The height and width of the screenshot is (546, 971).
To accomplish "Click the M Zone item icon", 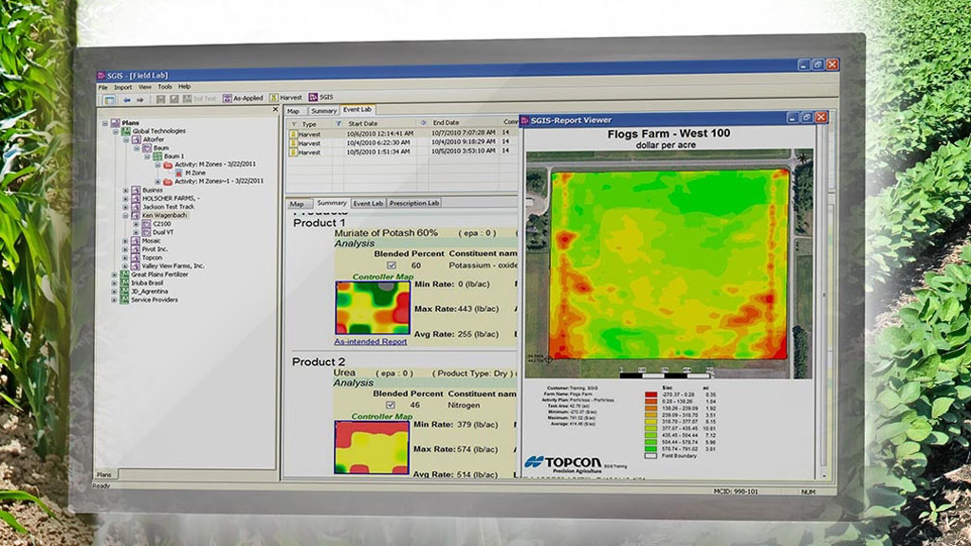I will [x=179, y=173].
